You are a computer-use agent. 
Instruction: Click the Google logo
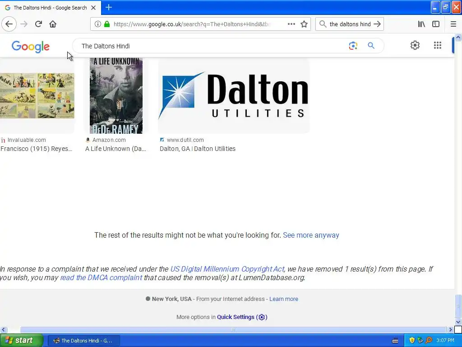click(x=31, y=47)
